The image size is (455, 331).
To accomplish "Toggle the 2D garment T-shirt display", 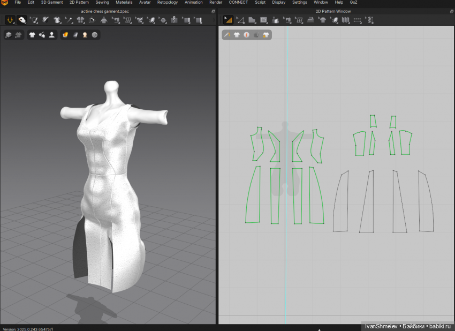I will click(x=237, y=35).
